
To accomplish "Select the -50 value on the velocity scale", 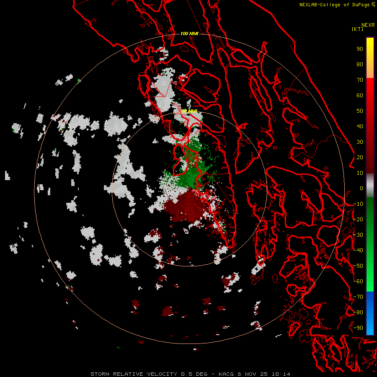I will (x=358, y=266).
